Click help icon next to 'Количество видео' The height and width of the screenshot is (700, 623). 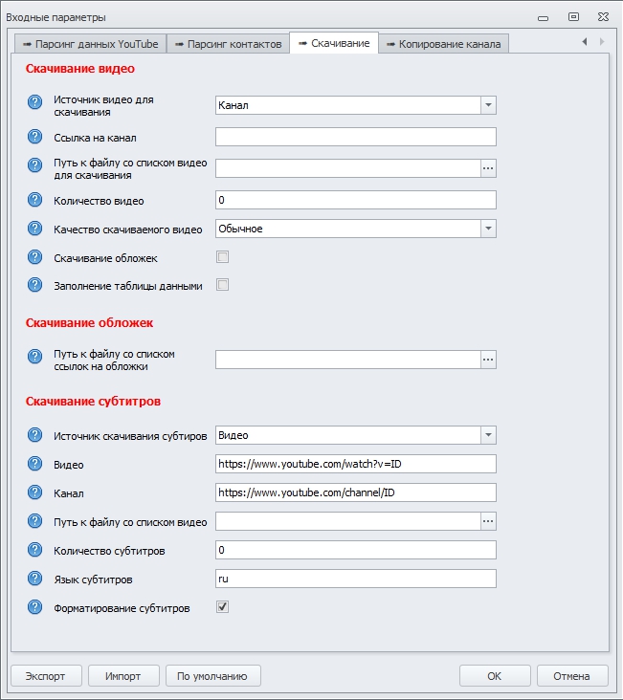(36, 200)
